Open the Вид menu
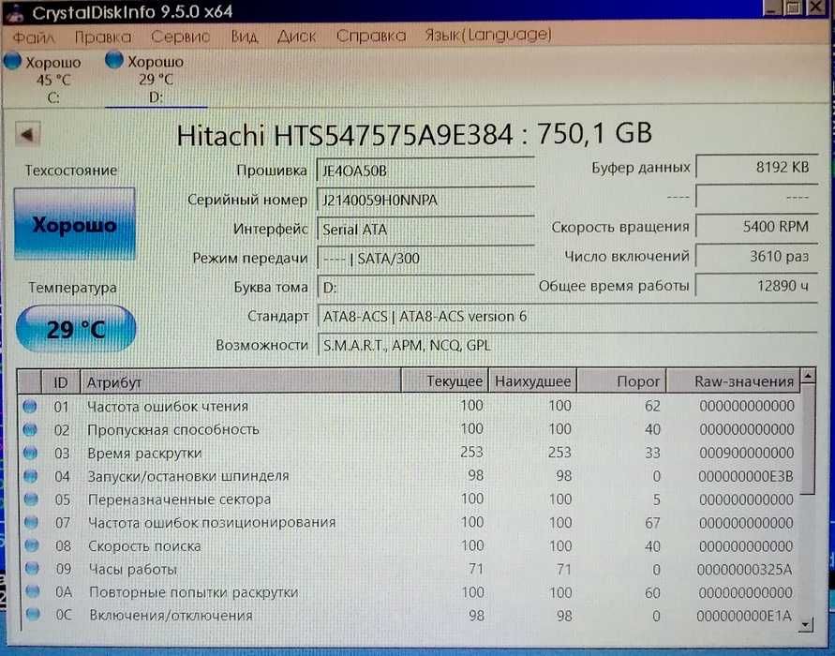Screen dimensions: 835x656 (244, 37)
